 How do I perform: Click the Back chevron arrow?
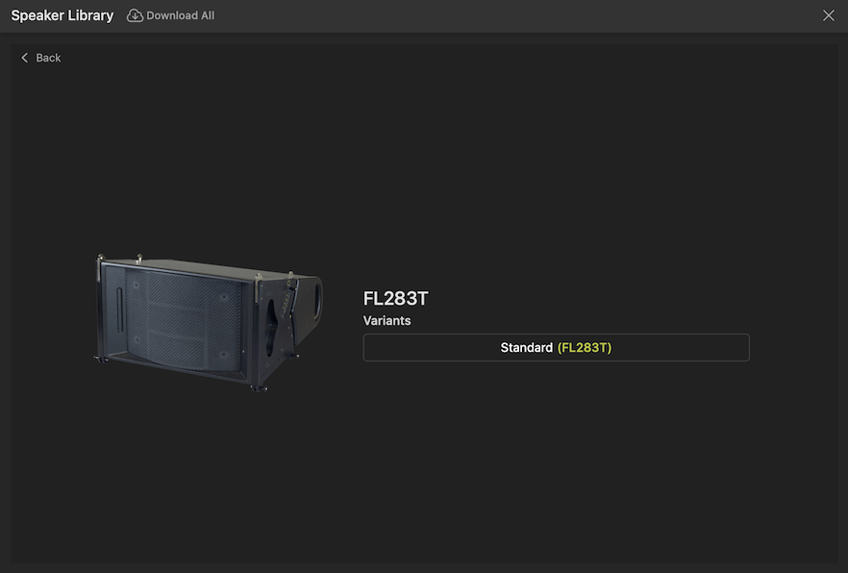[25, 58]
